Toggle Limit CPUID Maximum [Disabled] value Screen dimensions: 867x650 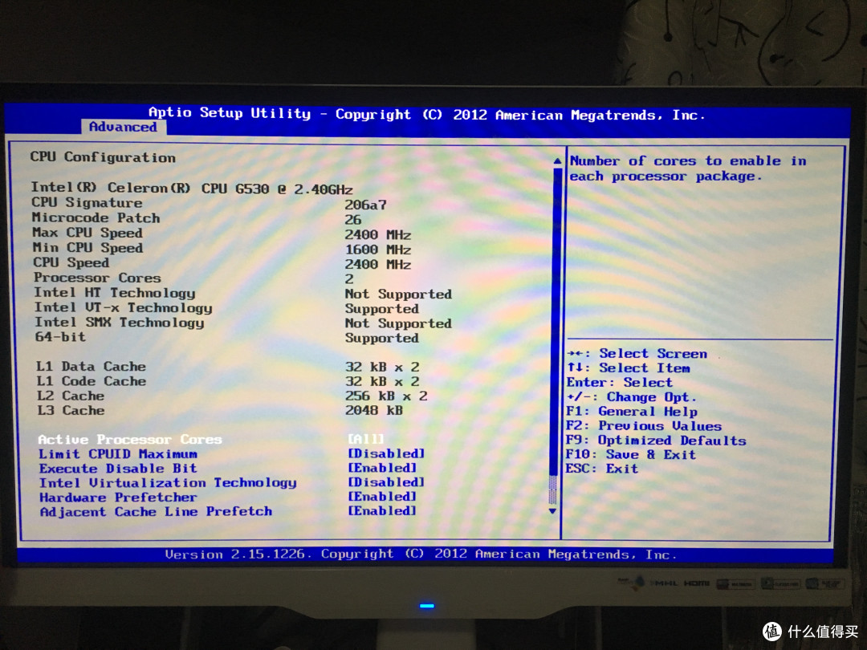click(386, 453)
